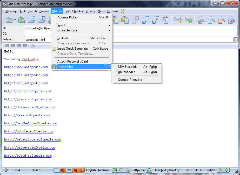
Task: Toggle the auto-format lines status bar icon
Action: 69,170
